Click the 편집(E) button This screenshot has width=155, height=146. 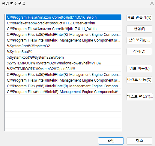click(139, 29)
